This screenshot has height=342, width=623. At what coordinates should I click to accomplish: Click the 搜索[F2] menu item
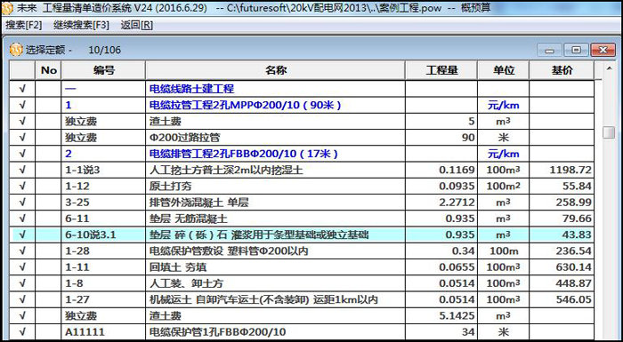coord(23,26)
